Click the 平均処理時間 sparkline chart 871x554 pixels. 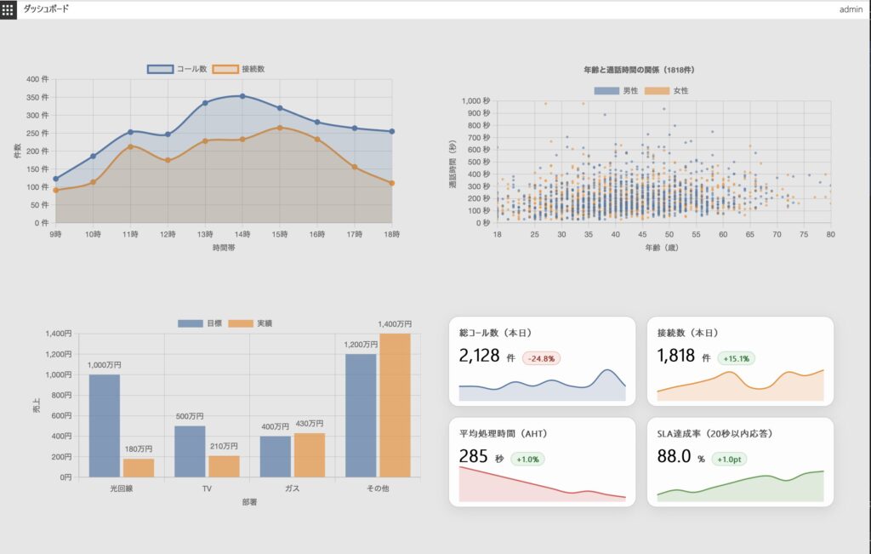pyautogui.click(x=542, y=485)
